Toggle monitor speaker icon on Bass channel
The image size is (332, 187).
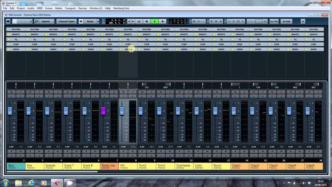(x=11, y=156)
